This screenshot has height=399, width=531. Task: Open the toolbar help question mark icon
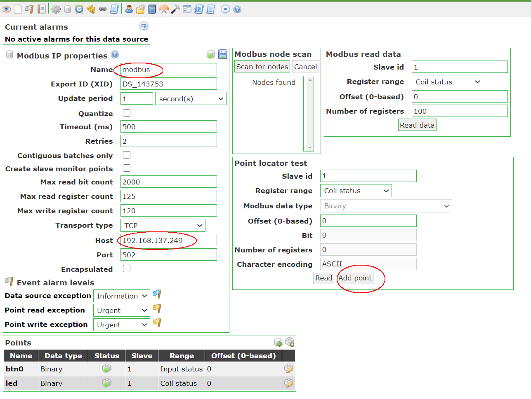tap(237, 9)
